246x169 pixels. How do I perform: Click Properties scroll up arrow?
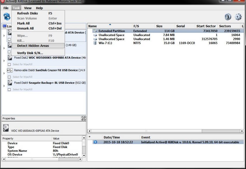click(x=84, y=138)
